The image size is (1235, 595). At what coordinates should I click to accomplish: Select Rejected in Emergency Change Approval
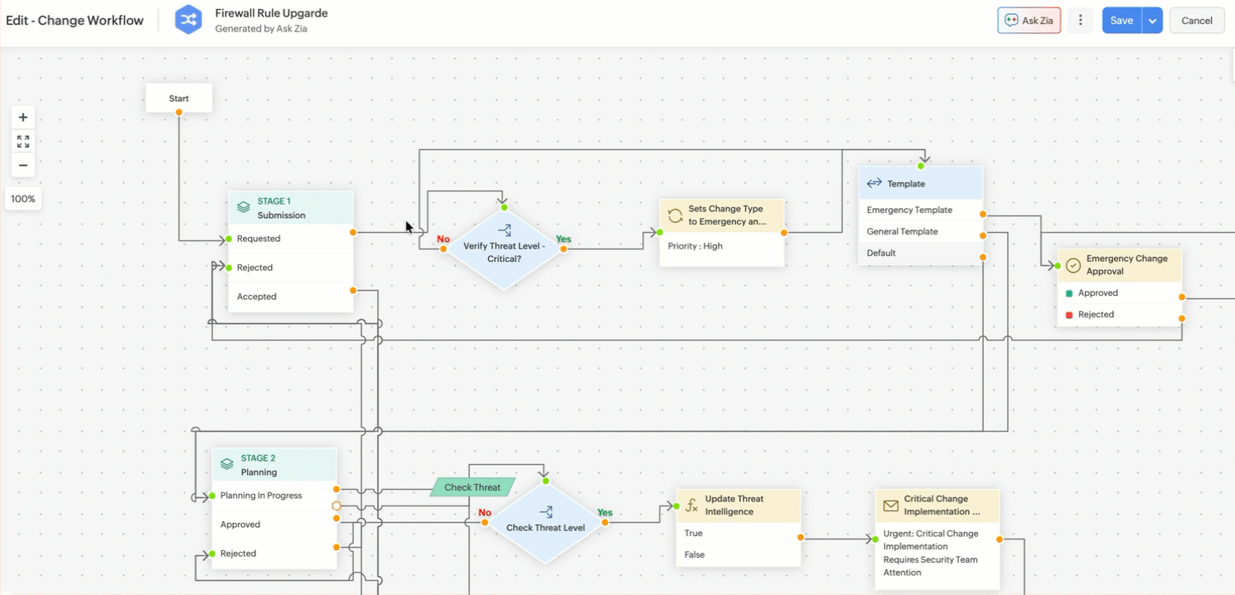click(x=1120, y=315)
